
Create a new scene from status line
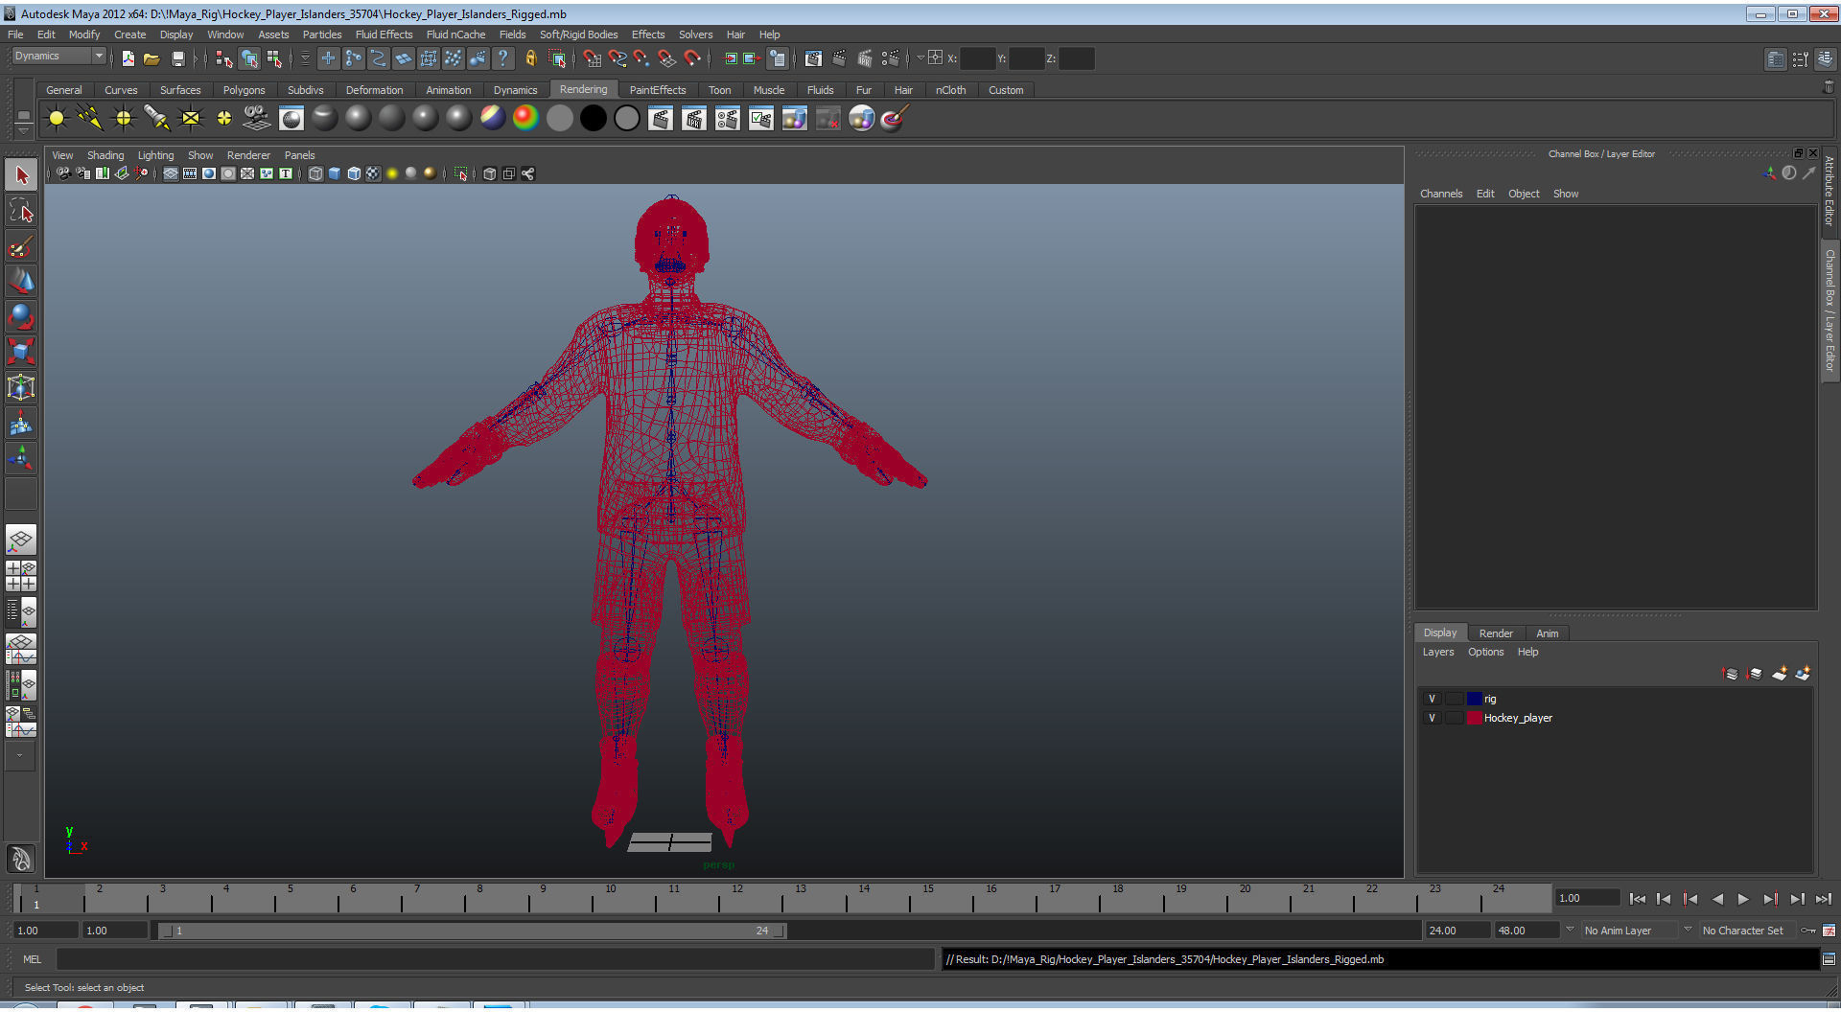pos(128,58)
